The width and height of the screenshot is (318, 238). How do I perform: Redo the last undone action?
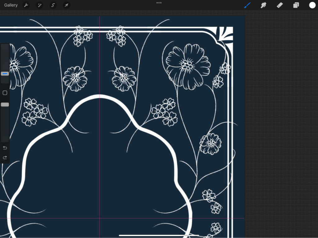[x=5, y=157]
